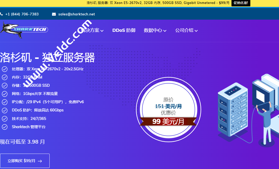This screenshot has height=169, width=279.
Task: Click the checkmark icon beside 处理器 spec
Action: 4,69
